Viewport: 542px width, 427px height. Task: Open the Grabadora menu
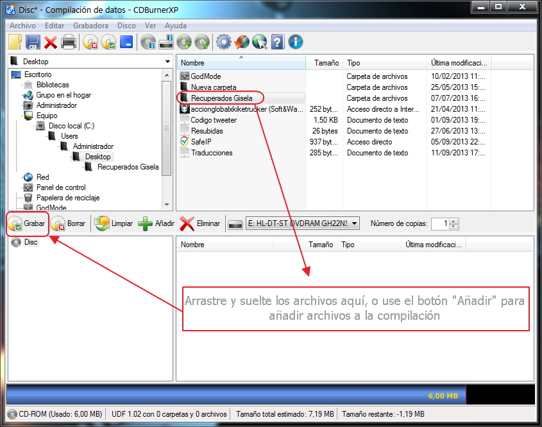tap(90, 26)
